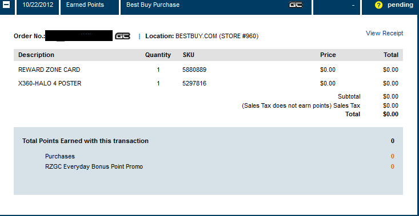Click the Quantity column header
The image size is (419, 216).
[x=158, y=55]
